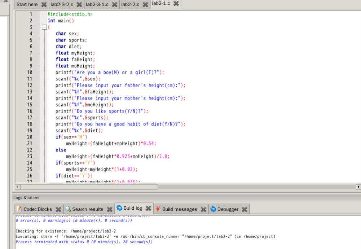Click line number 1 in the margin
The height and width of the screenshot is (249, 361).
[31, 14]
